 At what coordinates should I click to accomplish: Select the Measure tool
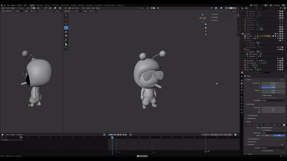click(66, 44)
